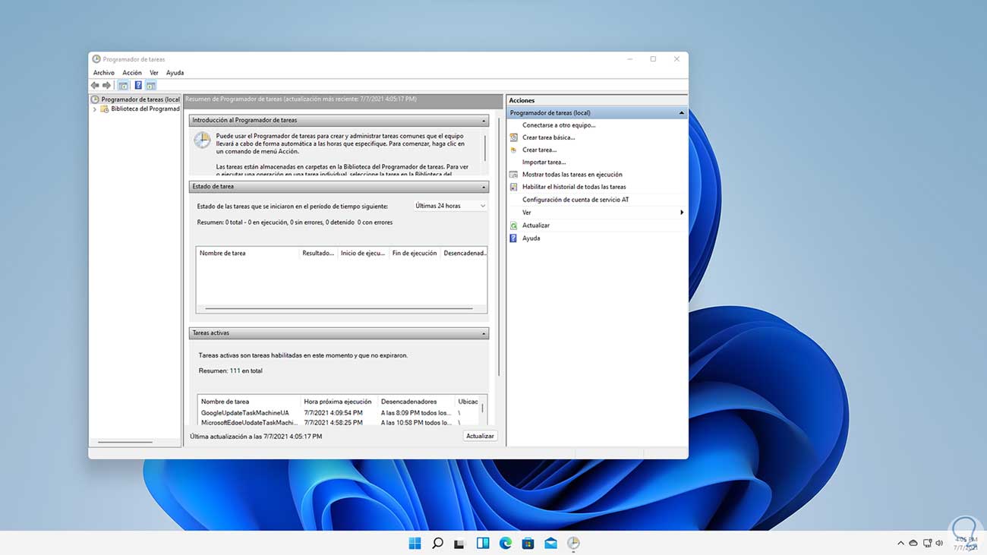The width and height of the screenshot is (987, 555).
Task: Collapse the Tareas activas section
Action: (484, 333)
